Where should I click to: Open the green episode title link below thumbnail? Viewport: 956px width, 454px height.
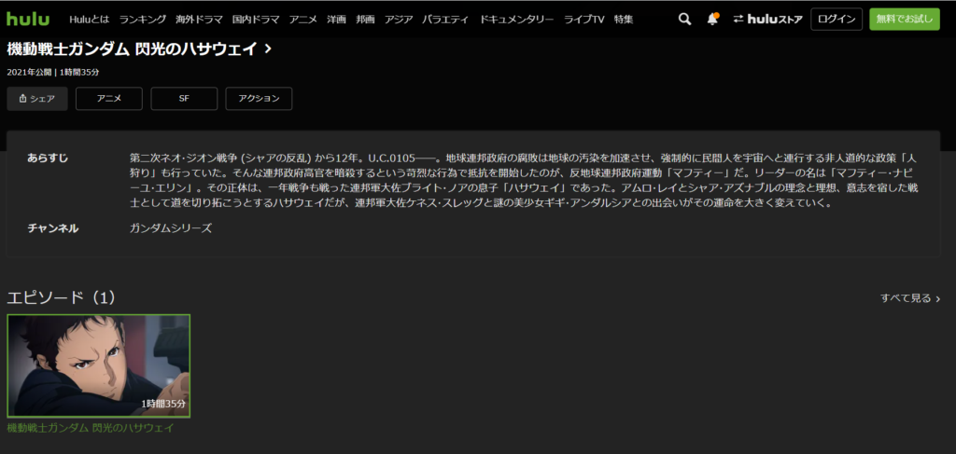(91, 428)
